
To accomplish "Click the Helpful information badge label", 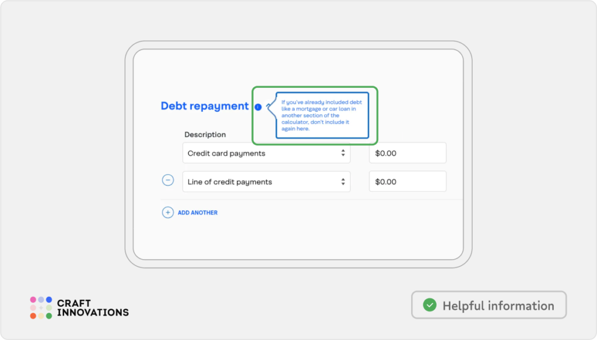I will [x=498, y=306].
